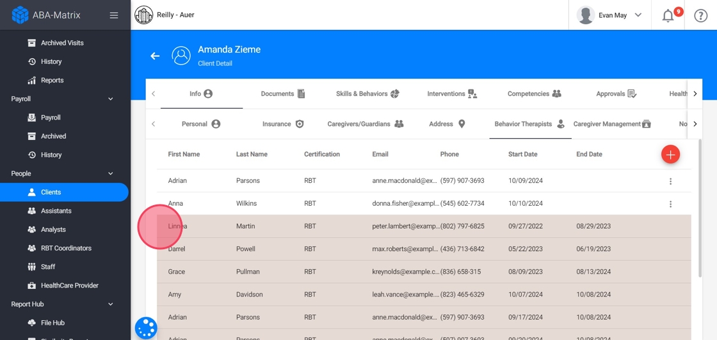Collapse the People sidebar section
Image resolution: width=717 pixels, height=340 pixels.
click(x=110, y=174)
